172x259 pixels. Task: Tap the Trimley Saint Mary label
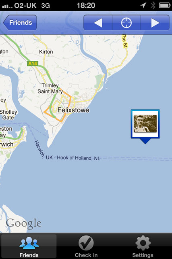point(50,88)
